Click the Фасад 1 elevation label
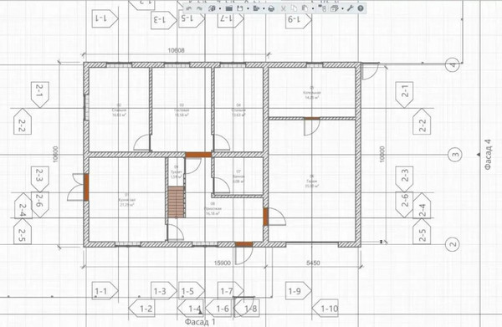The image size is (502, 327). pyautogui.click(x=200, y=322)
